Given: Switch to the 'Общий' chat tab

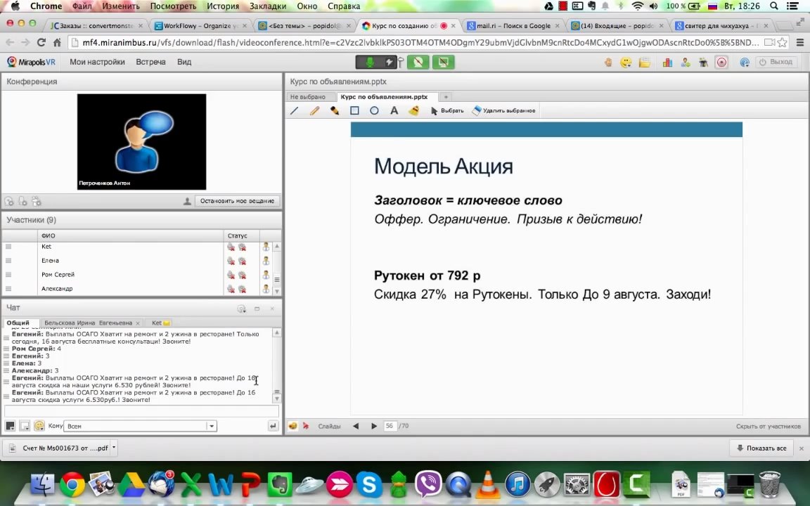Looking at the screenshot, I should click(x=18, y=323).
